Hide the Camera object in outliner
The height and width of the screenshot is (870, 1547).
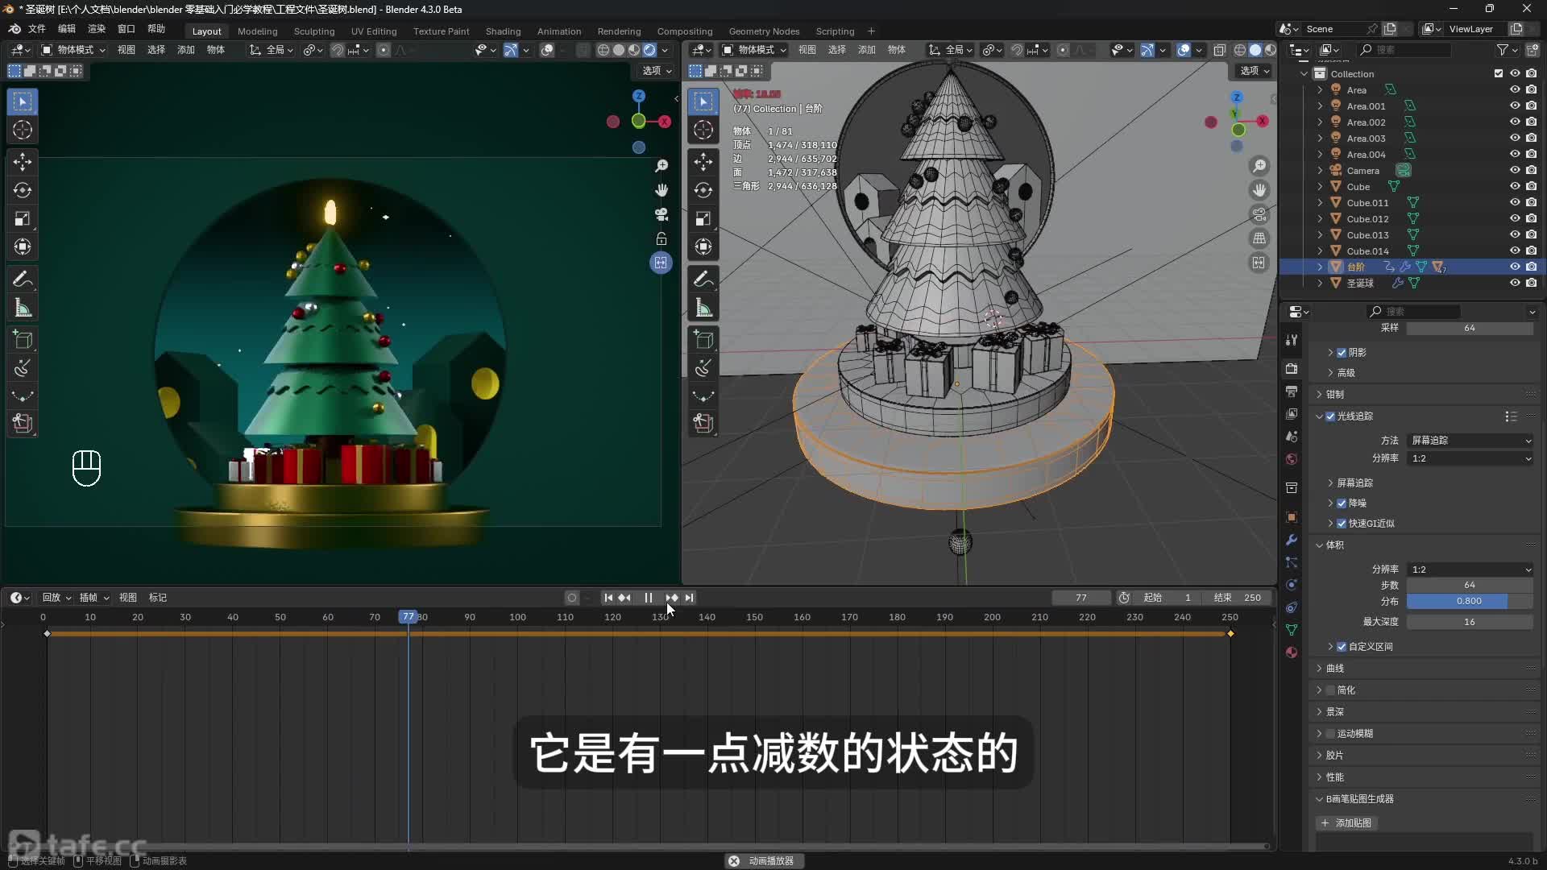(x=1515, y=170)
